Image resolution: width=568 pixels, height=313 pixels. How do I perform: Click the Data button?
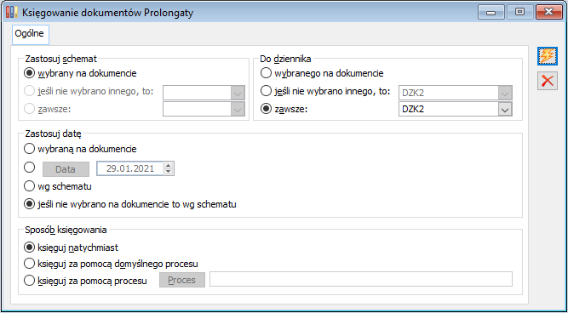click(66, 169)
